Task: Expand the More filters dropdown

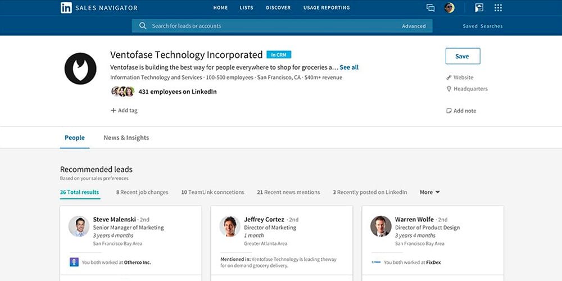Action: tap(430, 192)
